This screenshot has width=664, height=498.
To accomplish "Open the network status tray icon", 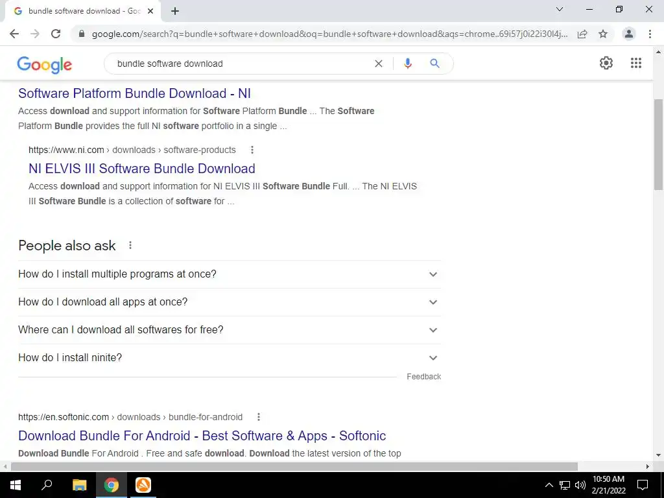I will 565,485.
